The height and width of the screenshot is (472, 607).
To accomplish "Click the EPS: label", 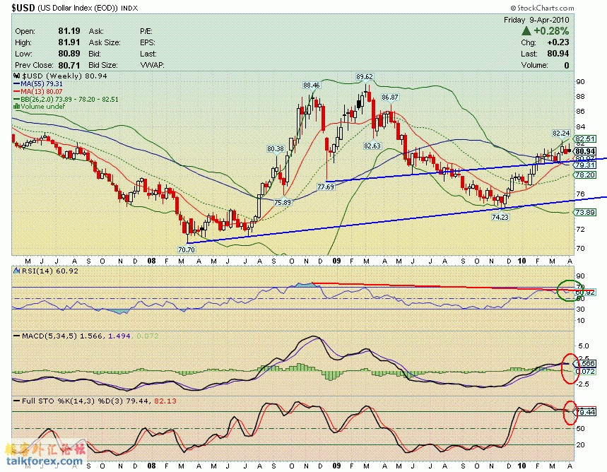I will (x=147, y=42).
